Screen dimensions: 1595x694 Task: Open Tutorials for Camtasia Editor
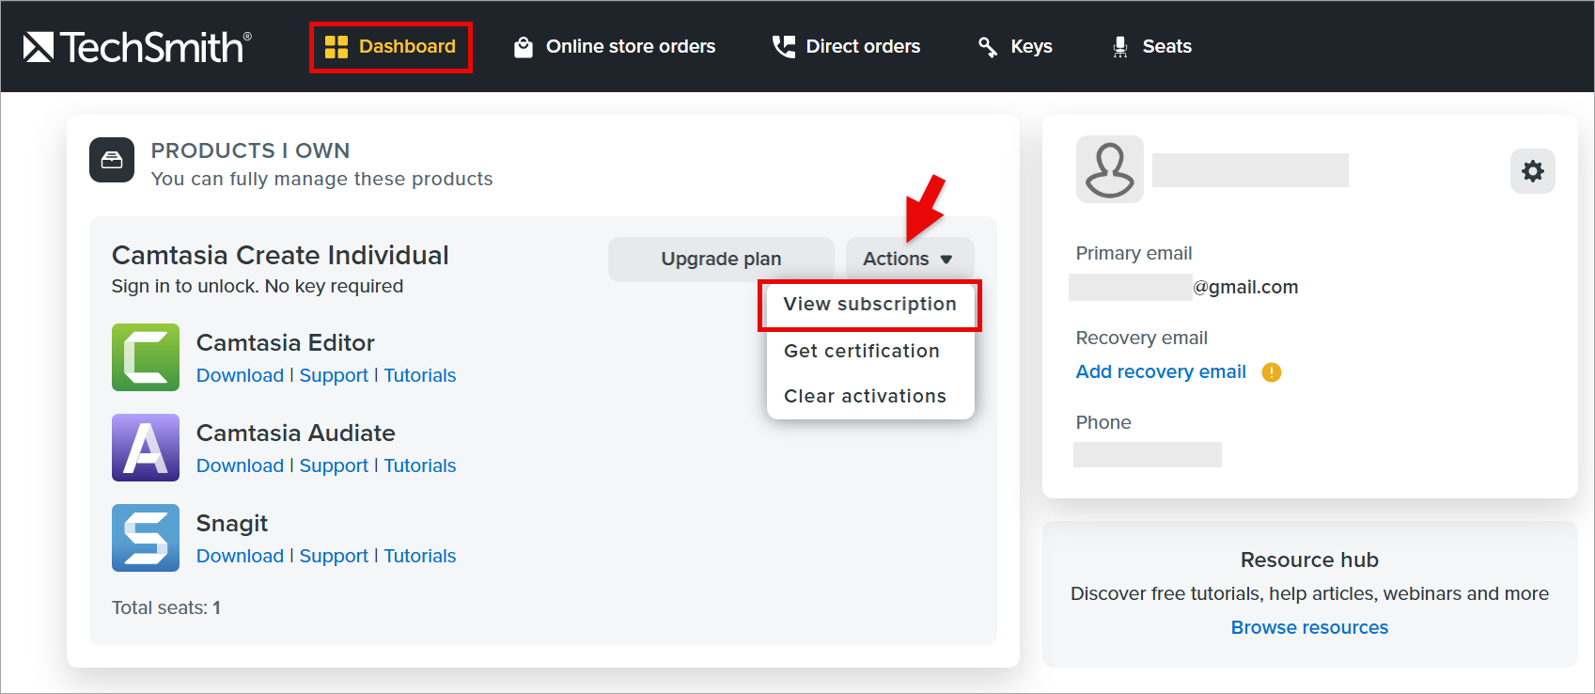[x=420, y=375]
